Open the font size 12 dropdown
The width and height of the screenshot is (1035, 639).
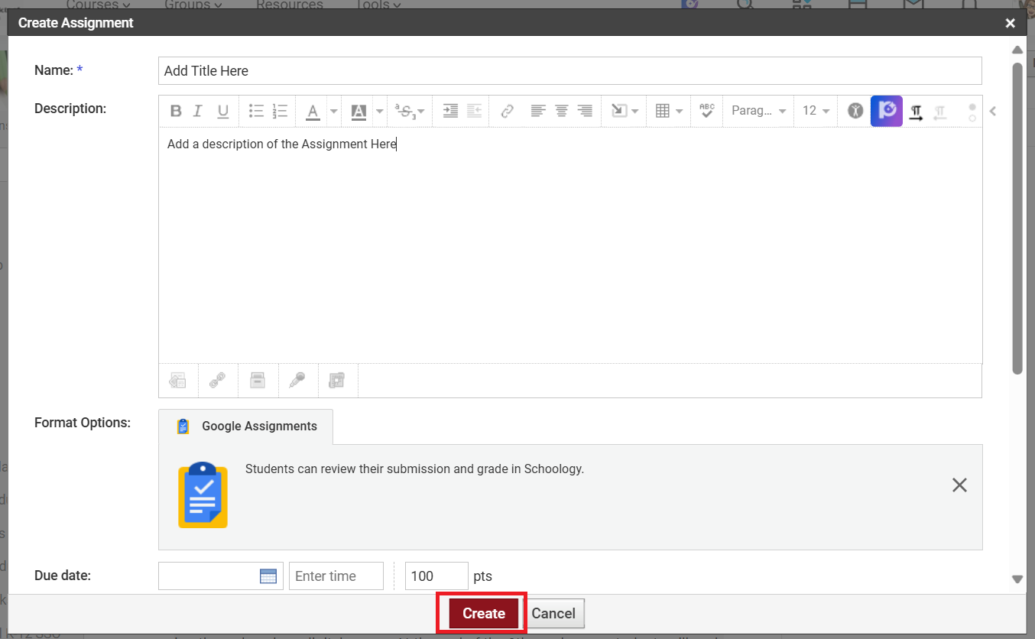816,112
